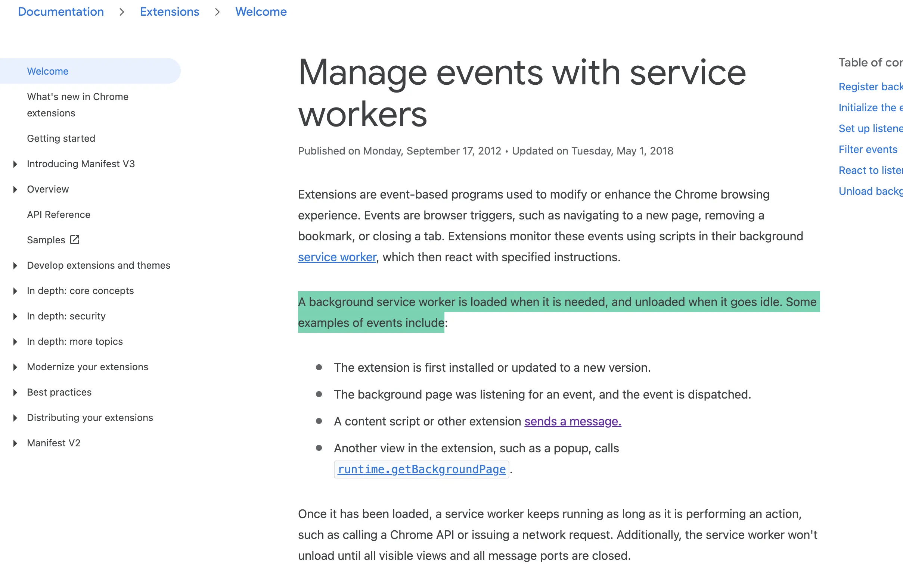Expand In depth: core concepts arrow
This screenshot has height=571, width=903.
coord(15,291)
